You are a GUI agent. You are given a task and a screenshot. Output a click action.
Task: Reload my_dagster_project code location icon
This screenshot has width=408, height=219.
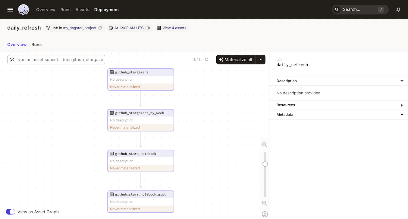pos(100,28)
